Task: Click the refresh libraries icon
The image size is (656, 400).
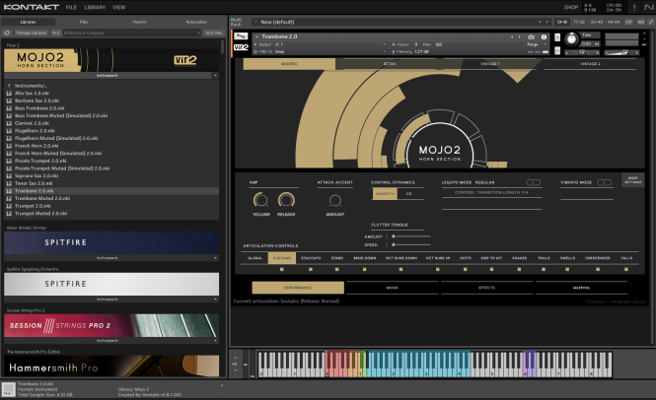Action: [x=7, y=33]
